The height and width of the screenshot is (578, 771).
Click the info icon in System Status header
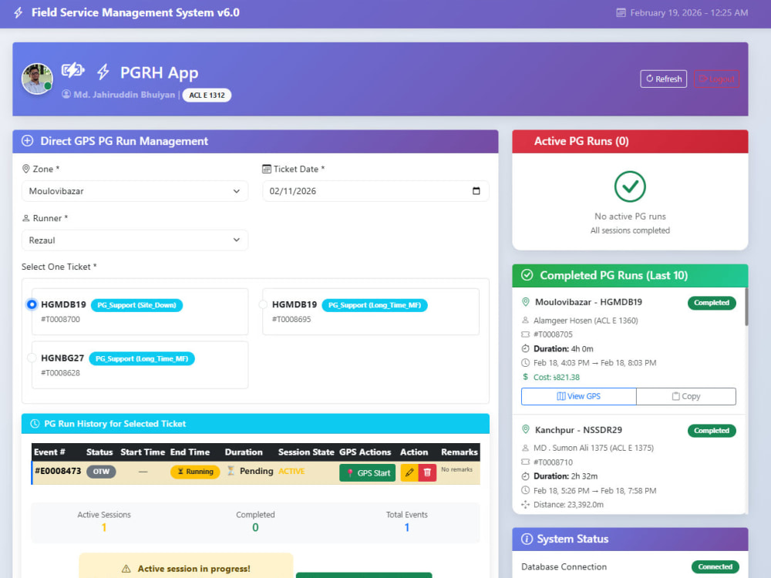pos(527,539)
